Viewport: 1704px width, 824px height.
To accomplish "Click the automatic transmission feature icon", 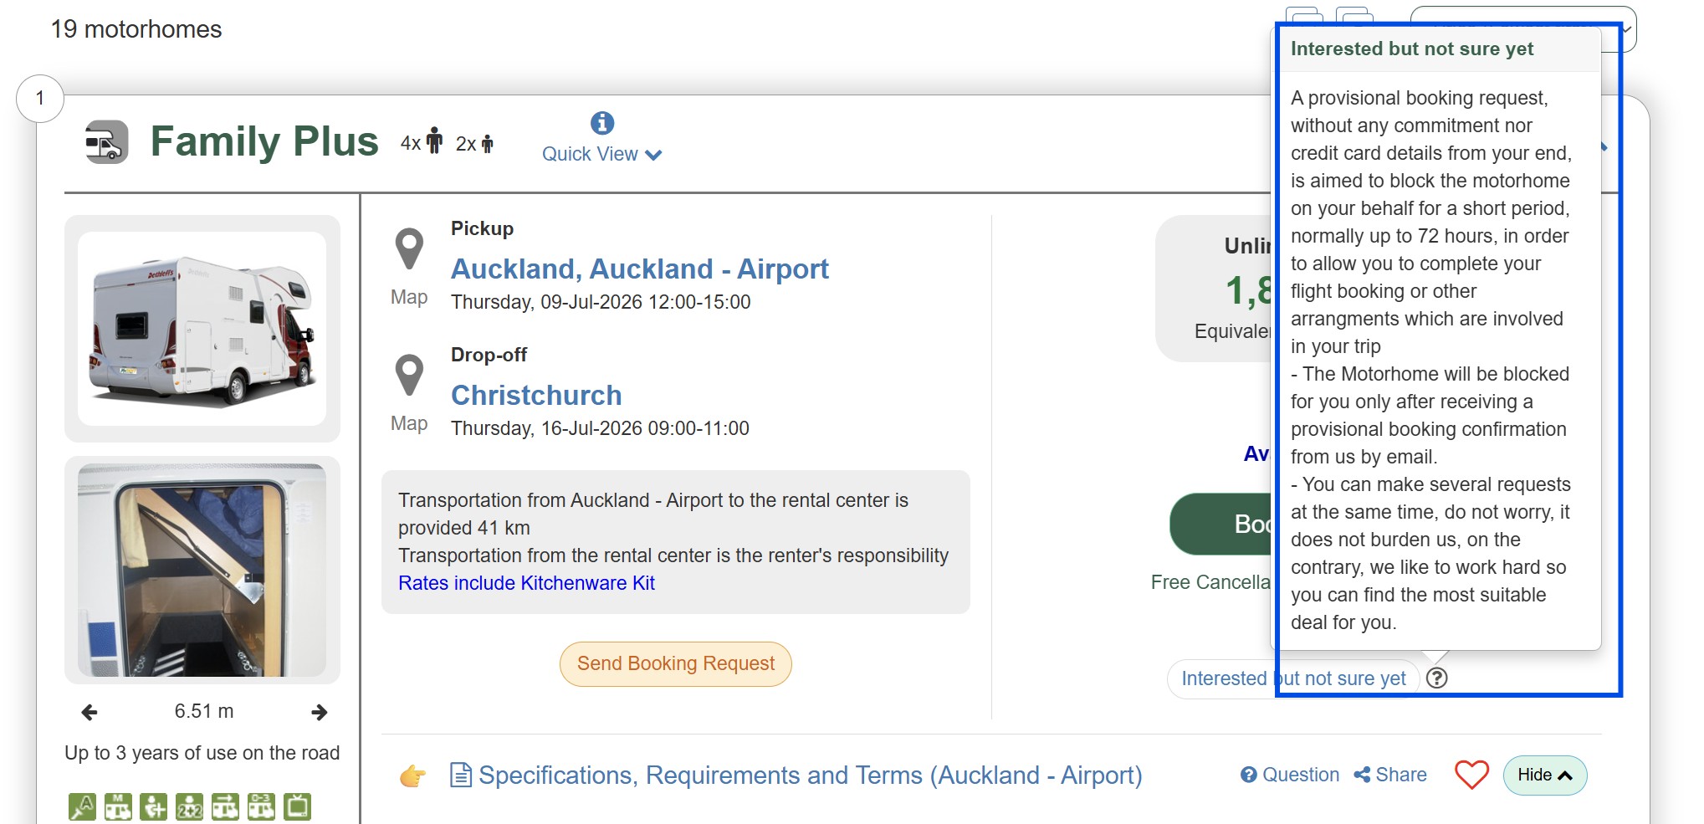I will tap(82, 807).
